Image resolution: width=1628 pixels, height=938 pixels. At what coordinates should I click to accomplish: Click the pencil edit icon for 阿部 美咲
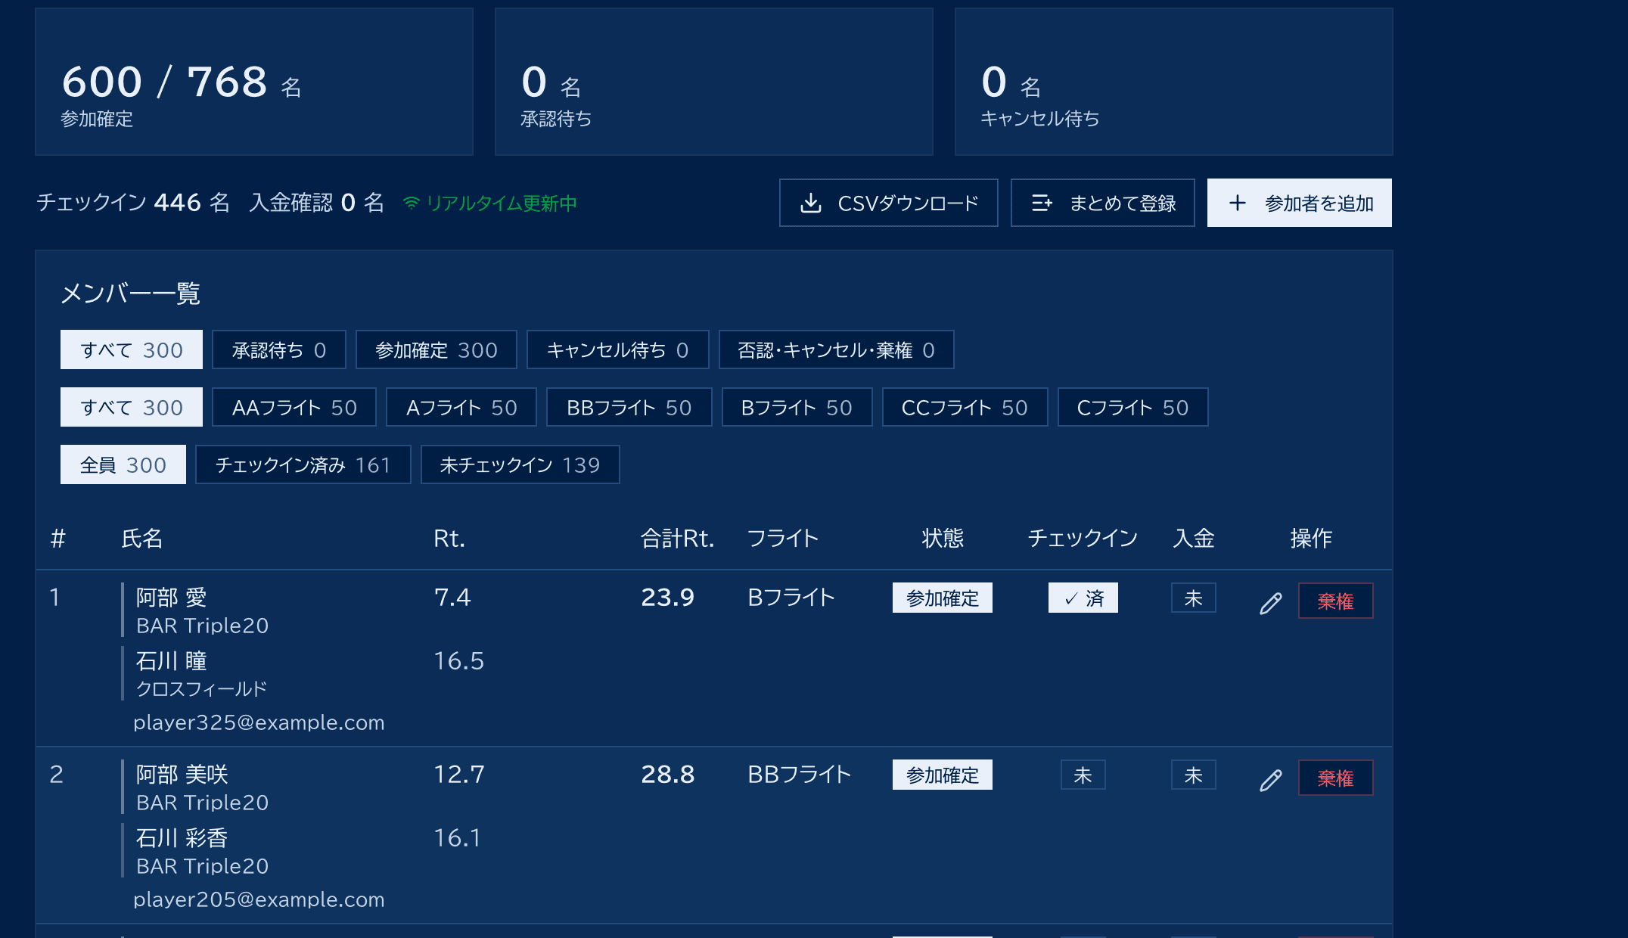1271,779
